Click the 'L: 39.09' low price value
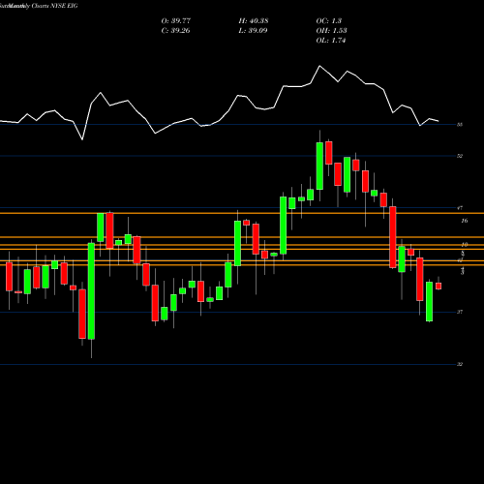The height and width of the screenshot is (484, 484). [253, 31]
